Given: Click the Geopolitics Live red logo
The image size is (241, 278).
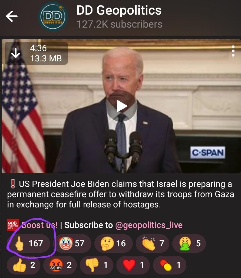Looking at the screenshot, I should coord(13,225).
